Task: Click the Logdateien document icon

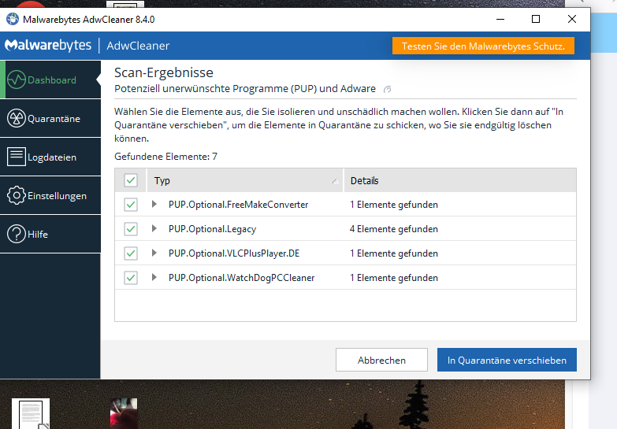Action: click(17, 157)
